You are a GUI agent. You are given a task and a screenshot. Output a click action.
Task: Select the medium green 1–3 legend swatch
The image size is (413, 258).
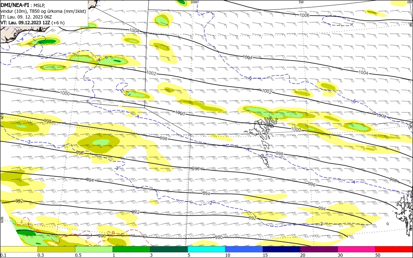point(131,249)
